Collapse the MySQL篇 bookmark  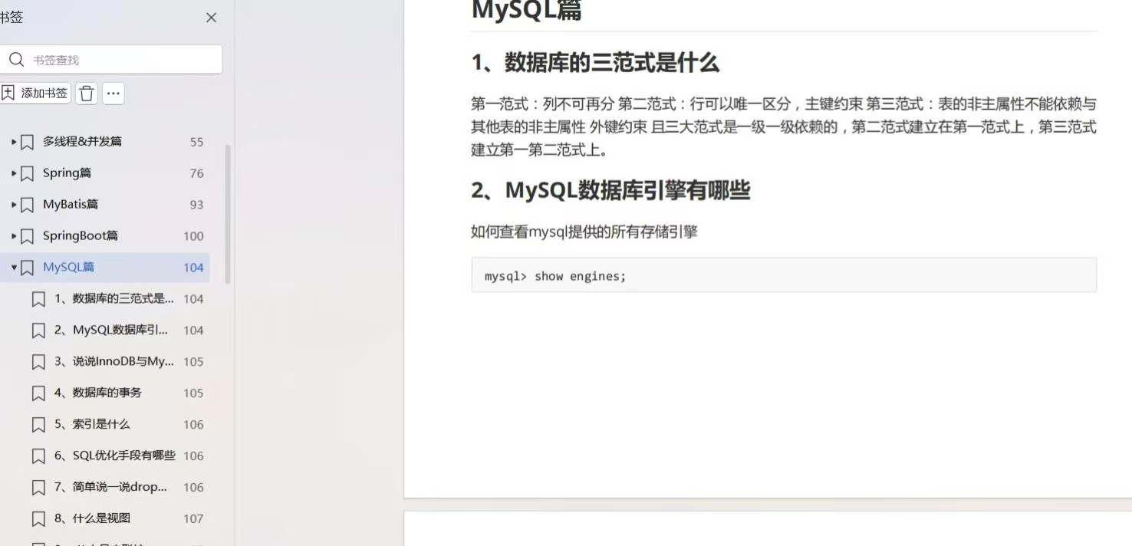click(14, 268)
